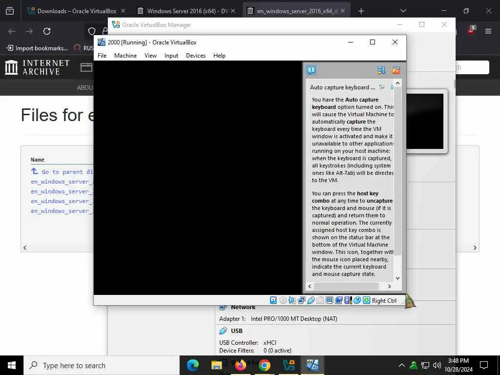This screenshot has width=500, height=375.
Task: Click the USB devices icon in VM status bar
Action: click(x=311, y=300)
